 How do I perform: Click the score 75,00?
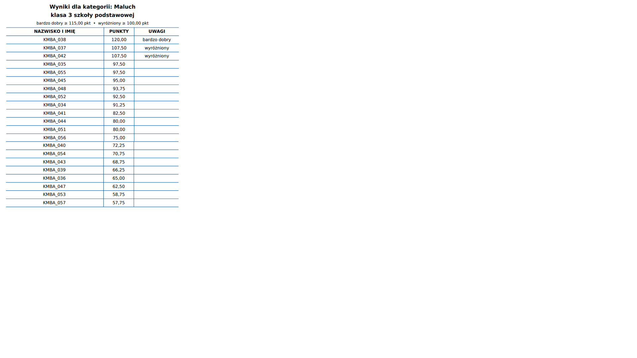[x=119, y=138]
